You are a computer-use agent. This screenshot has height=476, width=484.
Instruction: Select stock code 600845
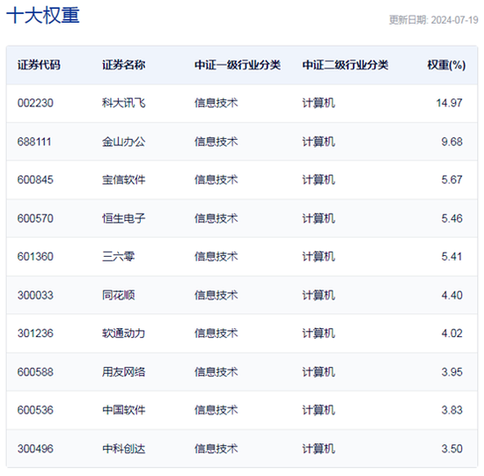tap(35, 179)
